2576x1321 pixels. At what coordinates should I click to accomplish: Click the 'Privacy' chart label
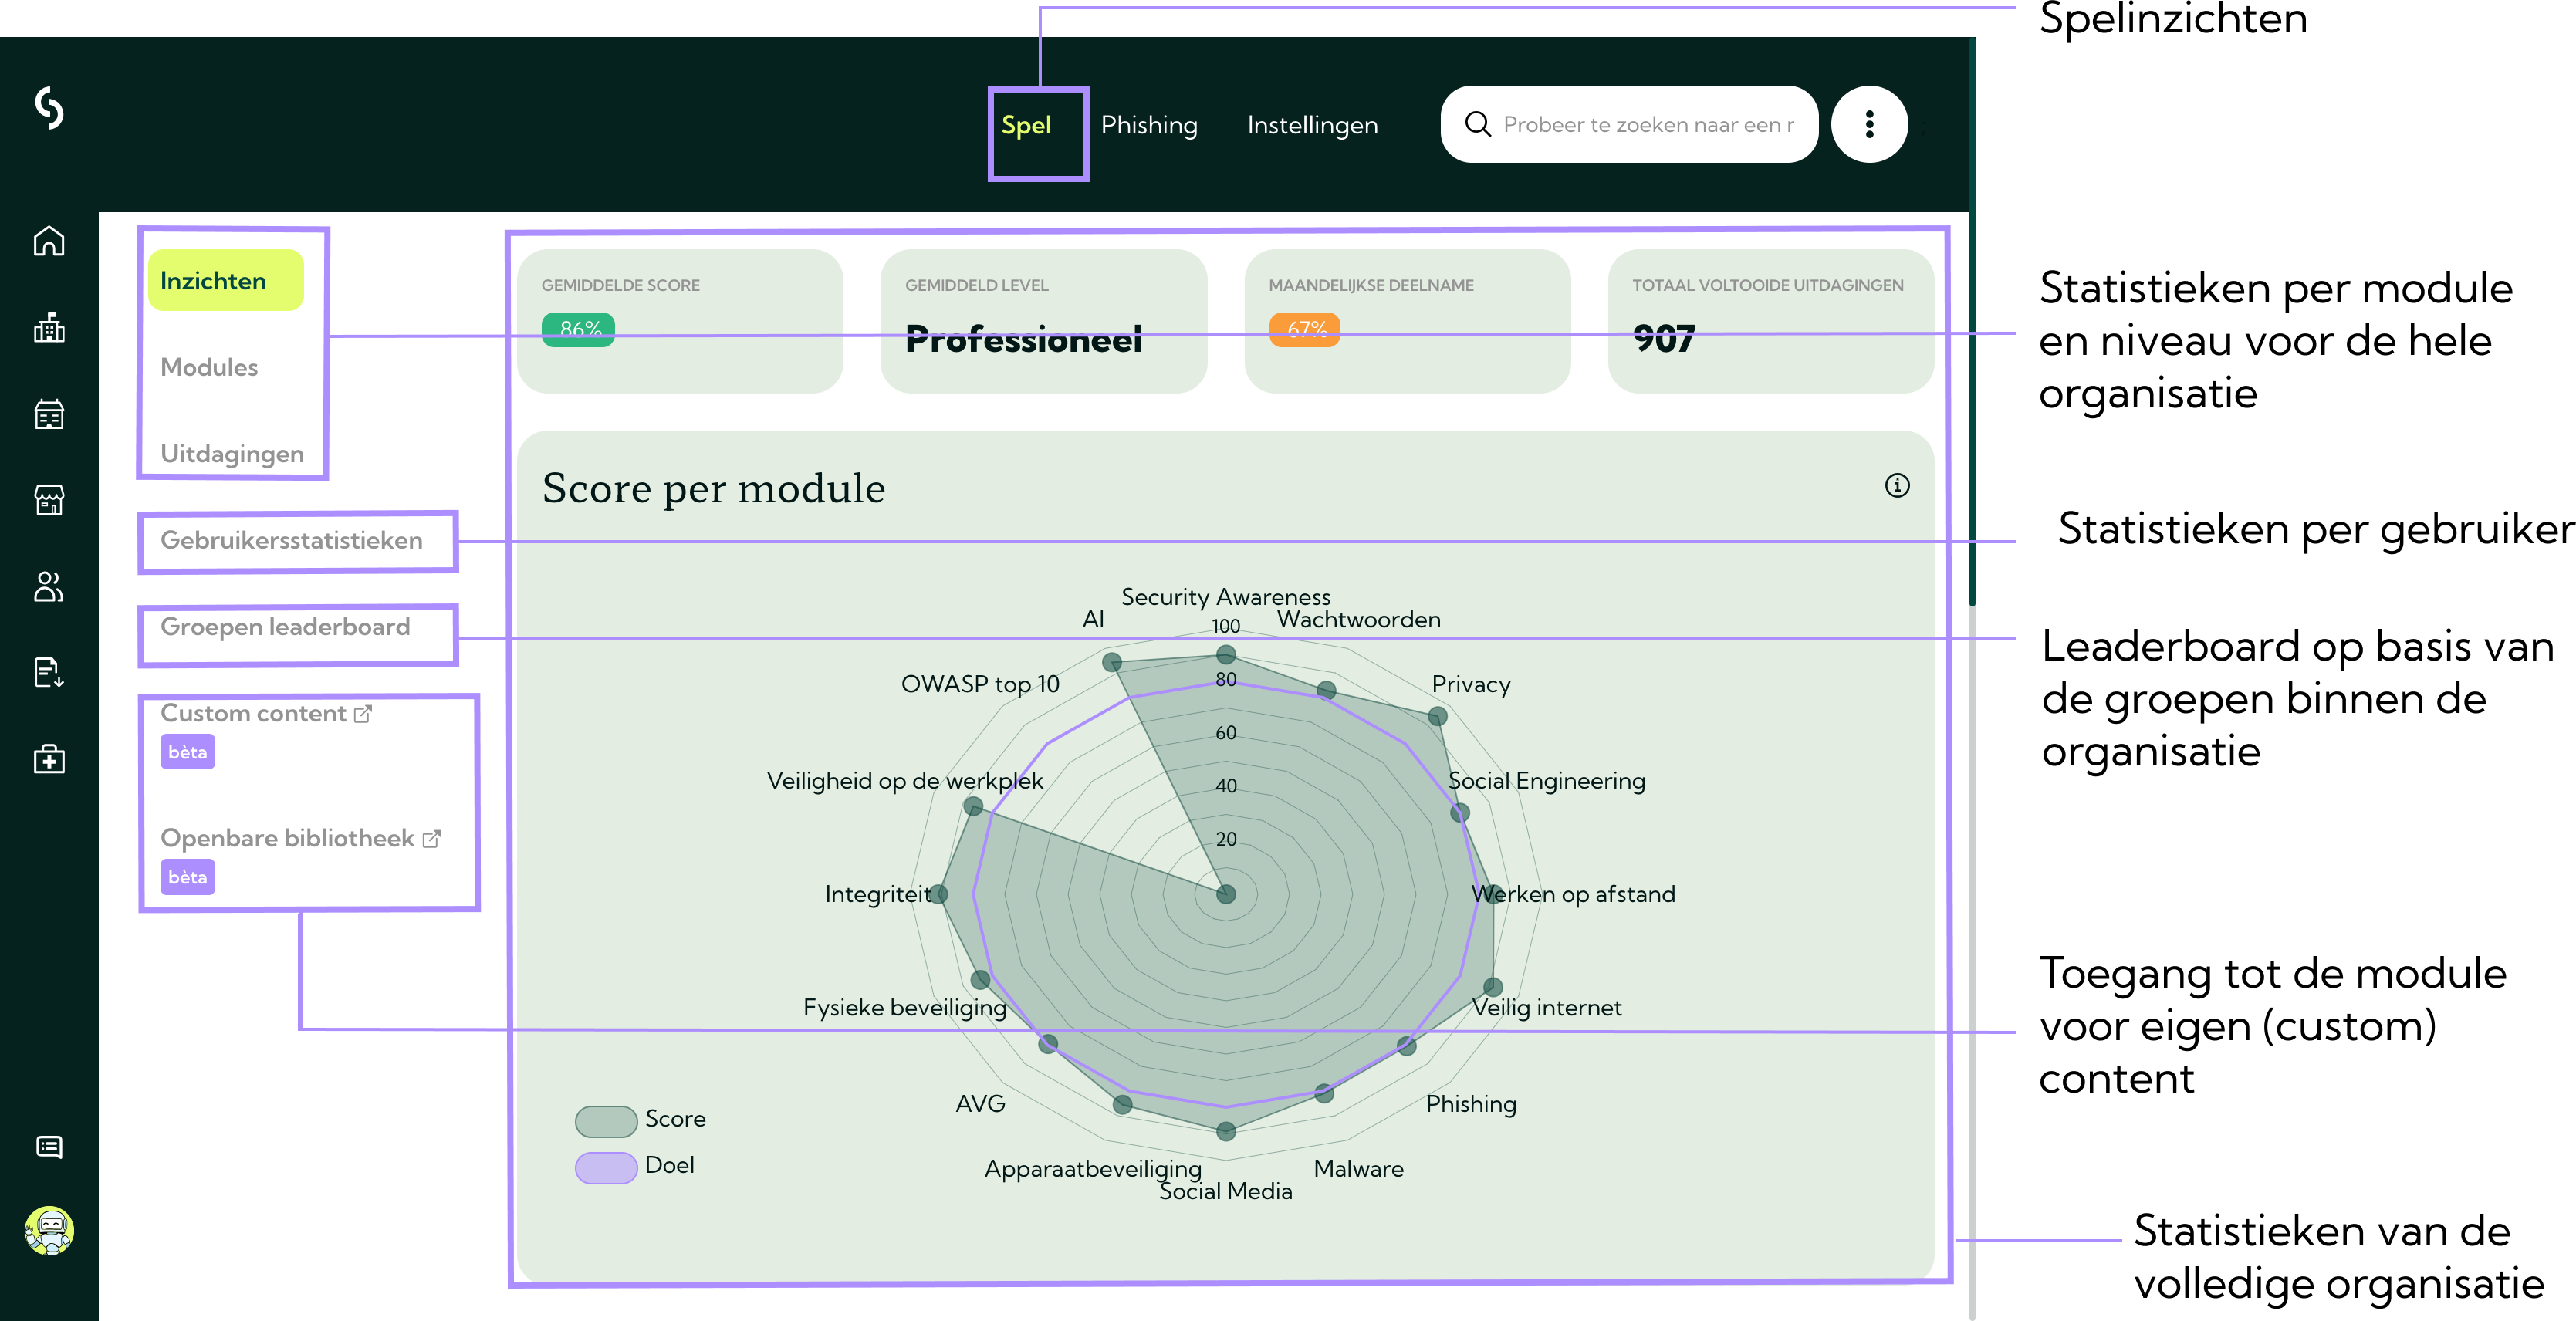coord(1470,685)
